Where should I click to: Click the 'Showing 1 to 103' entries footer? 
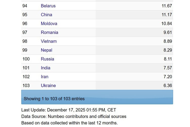[x=54, y=99]
